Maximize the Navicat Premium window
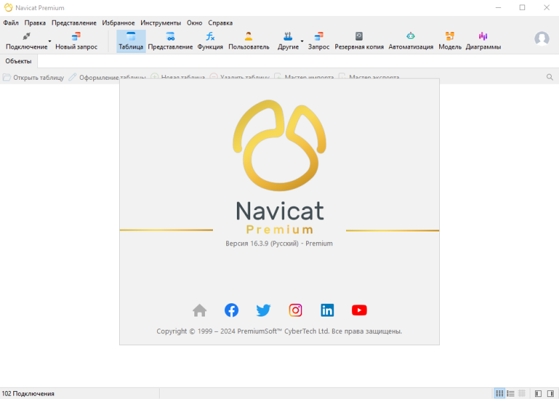The height and width of the screenshot is (399, 559). [x=522, y=7]
